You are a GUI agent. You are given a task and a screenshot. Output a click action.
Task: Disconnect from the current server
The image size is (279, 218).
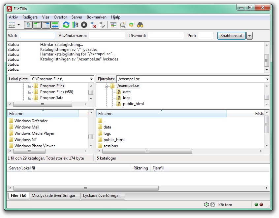coord(93,25)
